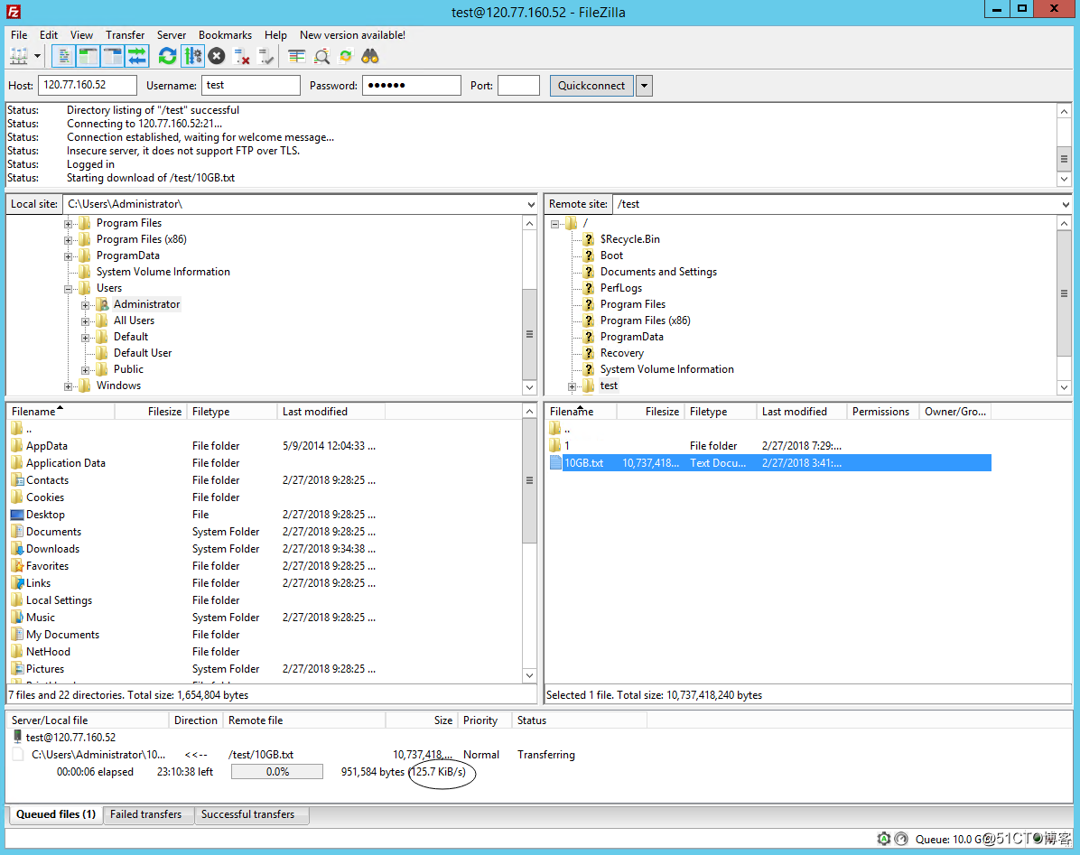Open the Transfer menu
Image resolution: width=1080 pixels, height=855 pixels.
126,35
